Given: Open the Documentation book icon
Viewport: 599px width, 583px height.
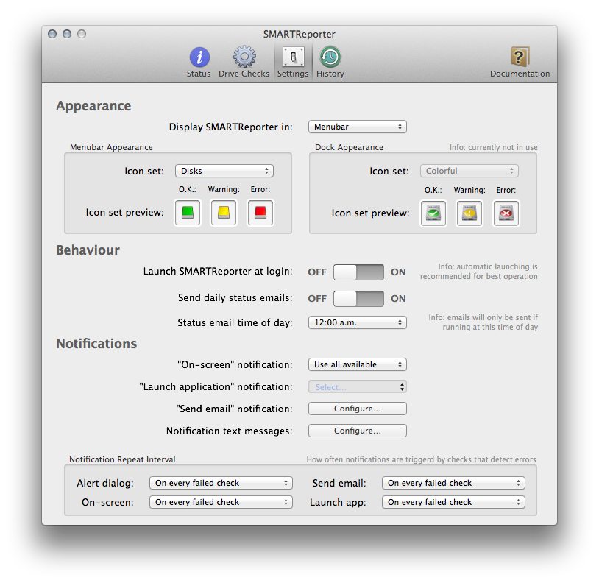Looking at the screenshot, I should coord(520,57).
